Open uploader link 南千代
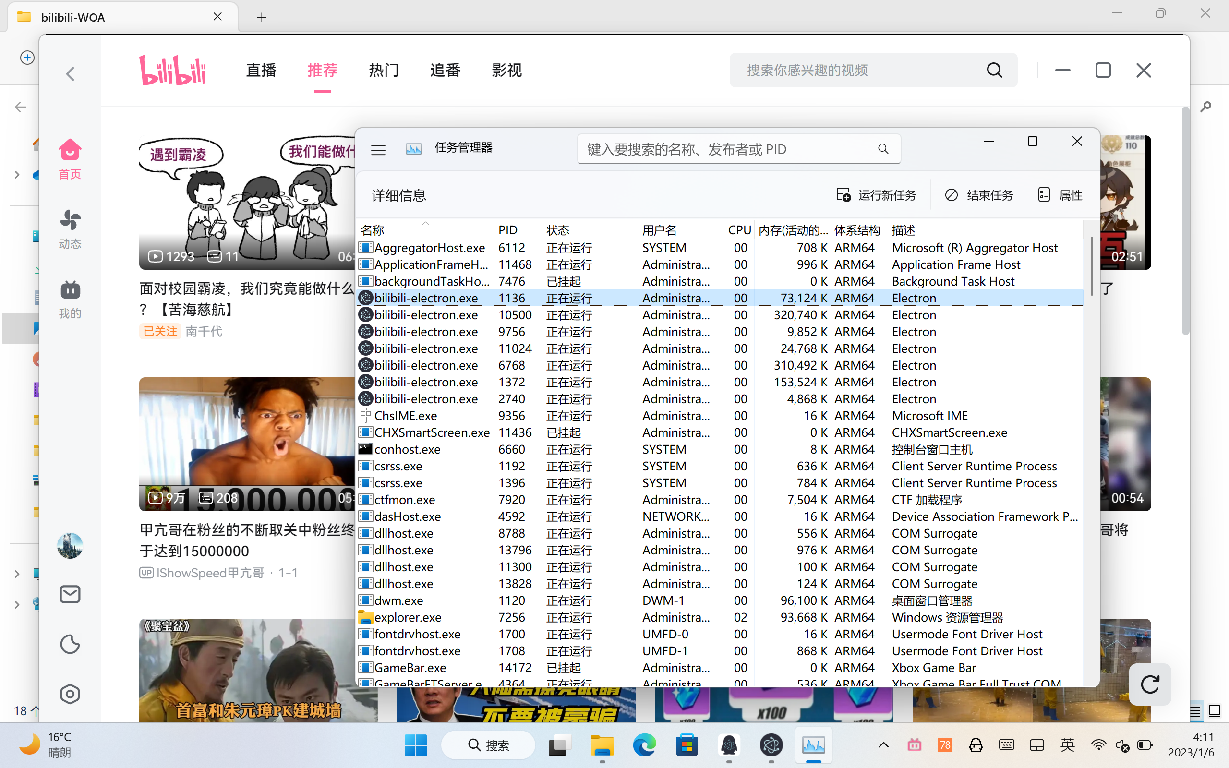This screenshot has width=1229, height=768. pyautogui.click(x=204, y=332)
